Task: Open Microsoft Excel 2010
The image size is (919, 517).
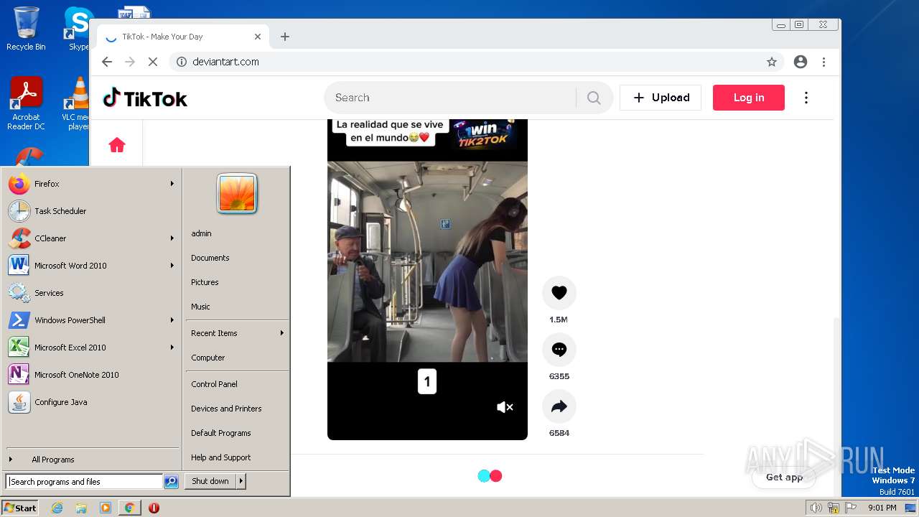Action: pyautogui.click(x=92, y=348)
